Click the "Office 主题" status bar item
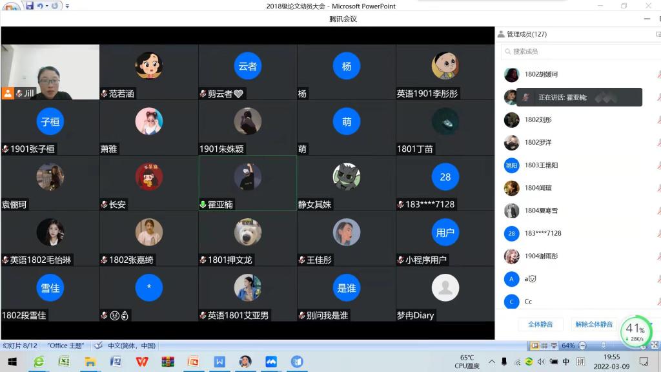Image resolution: width=661 pixels, height=372 pixels. [65, 346]
